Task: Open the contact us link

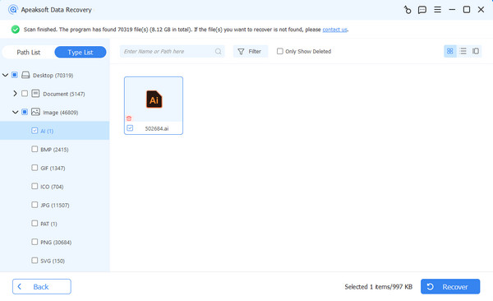Action: (335, 30)
